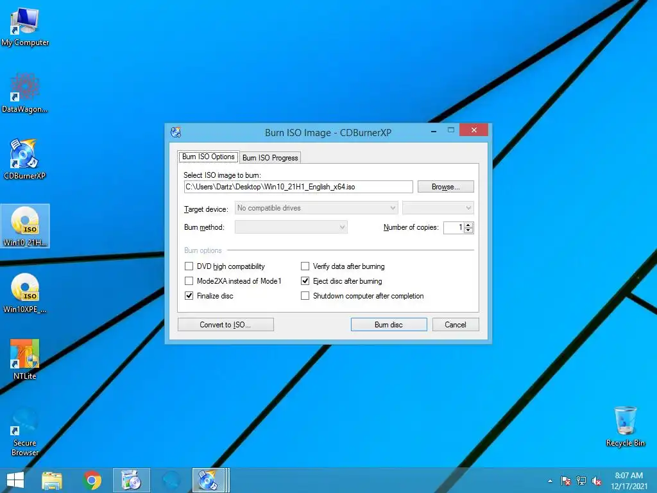Select the Win10_21H ISO file icon
Viewport: 657px width, 493px height.
25,227
